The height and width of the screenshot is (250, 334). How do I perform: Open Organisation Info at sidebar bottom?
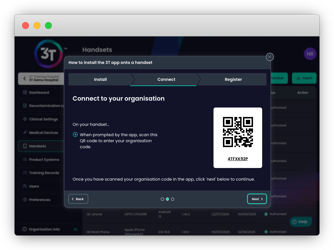tap(44, 229)
